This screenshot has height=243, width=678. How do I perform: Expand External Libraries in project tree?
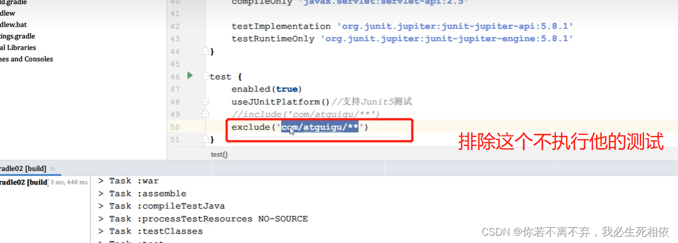pyautogui.click(x=18, y=47)
